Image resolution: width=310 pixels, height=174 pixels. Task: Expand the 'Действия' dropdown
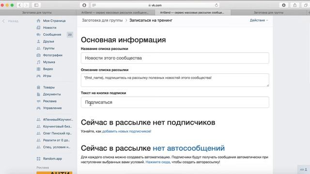point(259,20)
